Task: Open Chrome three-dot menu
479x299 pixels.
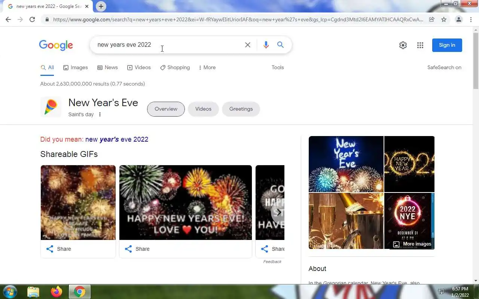Action: [x=471, y=19]
